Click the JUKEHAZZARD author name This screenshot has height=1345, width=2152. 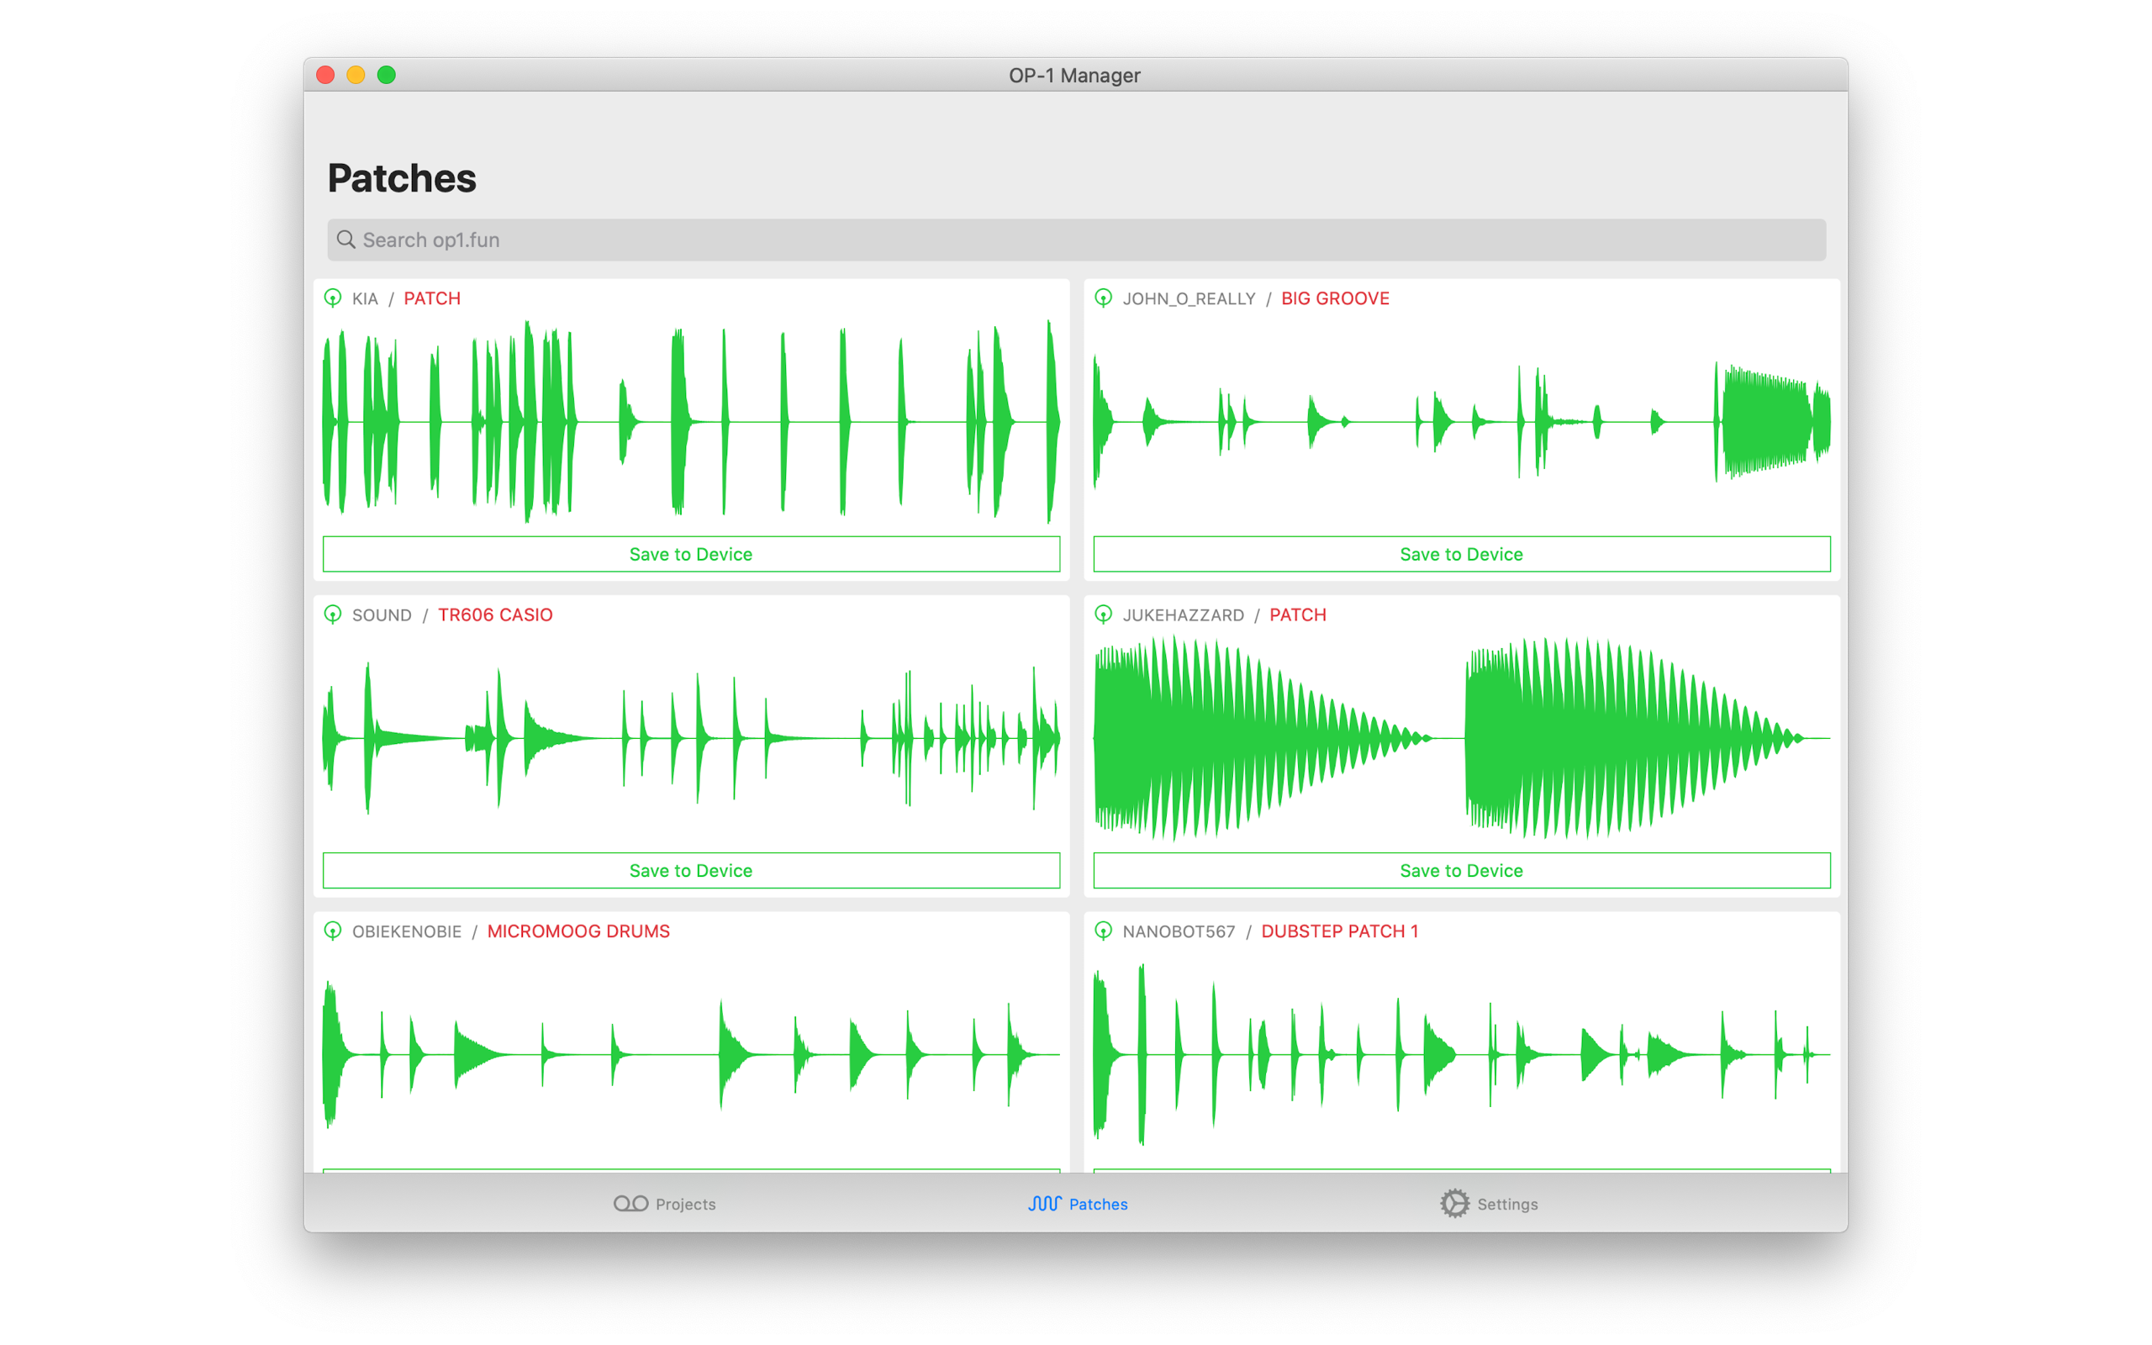coord(1183,615)
